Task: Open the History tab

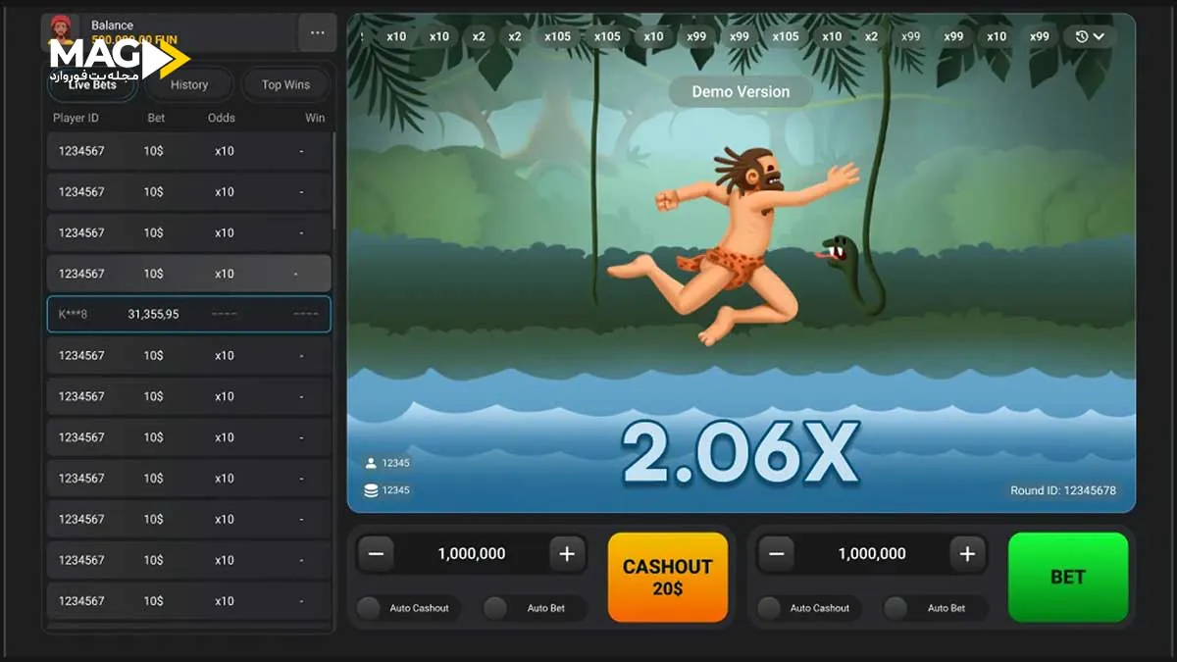Action: [189, 84]
